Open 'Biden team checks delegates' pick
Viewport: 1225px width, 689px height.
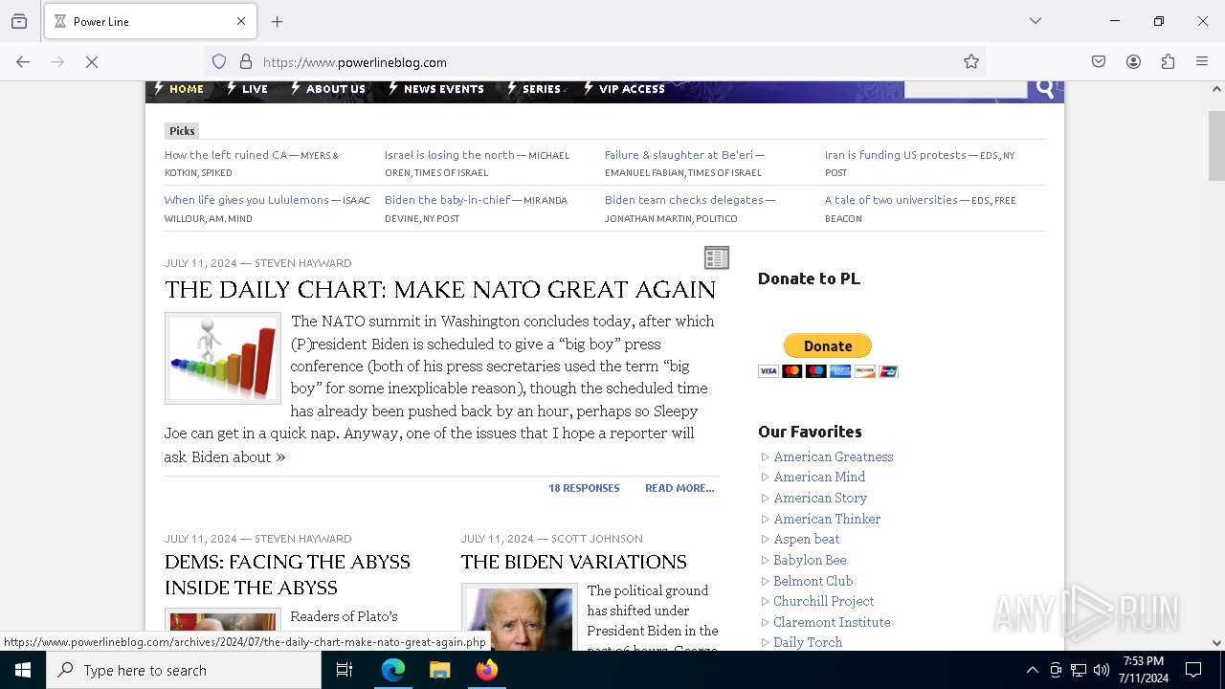tap(683, 200)
